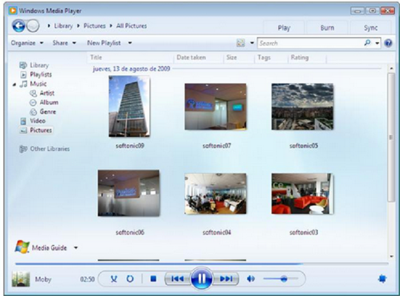
Task: Select Video in the navigation pane
Action: [38, 121]
